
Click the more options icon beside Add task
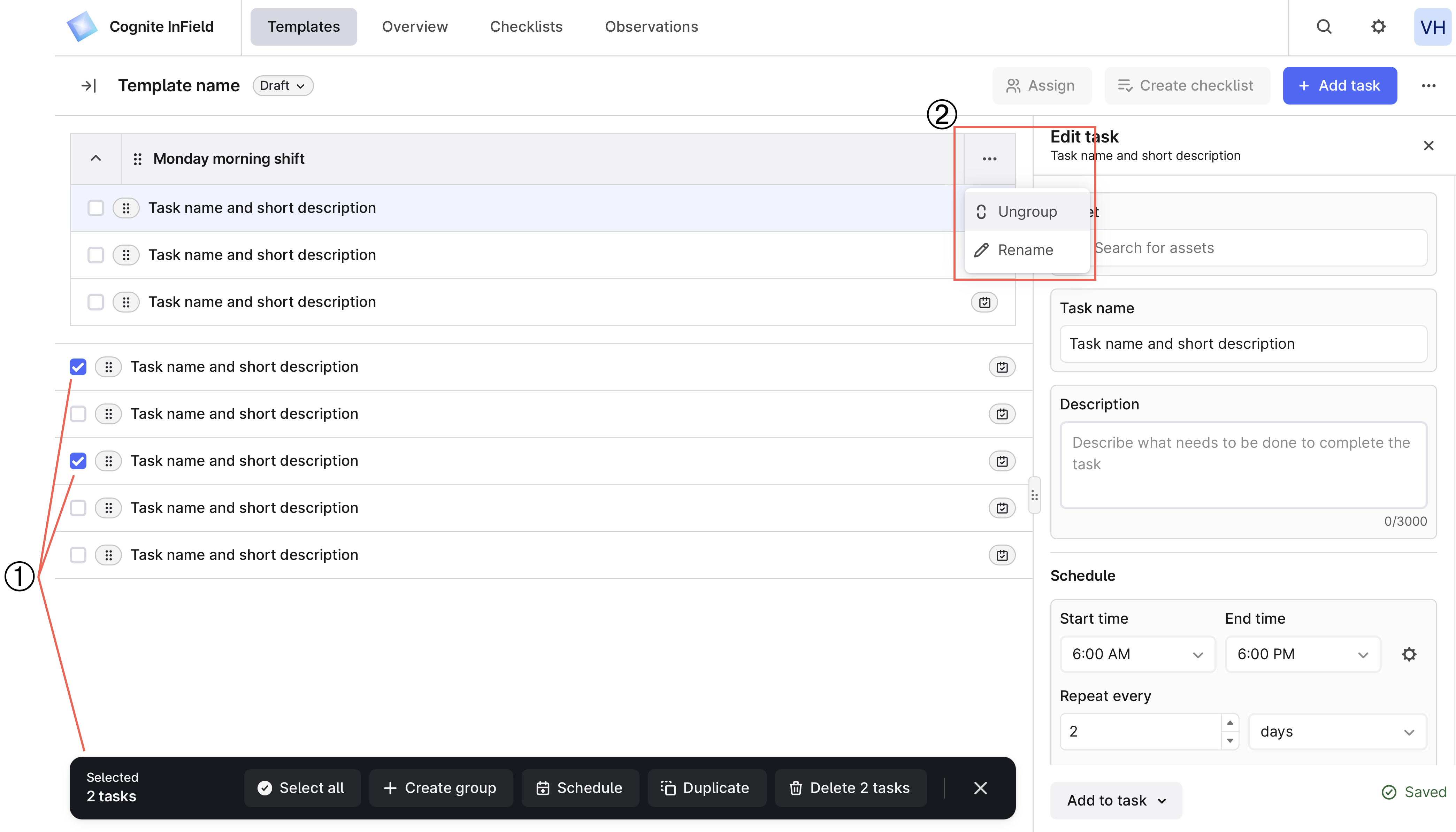tap(1429, 85)
